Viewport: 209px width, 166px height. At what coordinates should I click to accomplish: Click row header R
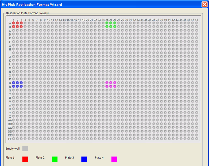tap(10, 87)
